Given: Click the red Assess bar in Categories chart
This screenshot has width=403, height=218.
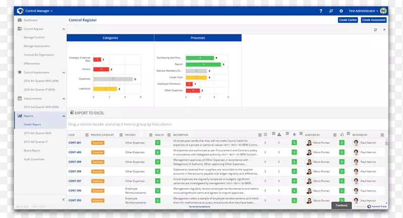Looking at the screenshot, I should click(x=101, y=69).
